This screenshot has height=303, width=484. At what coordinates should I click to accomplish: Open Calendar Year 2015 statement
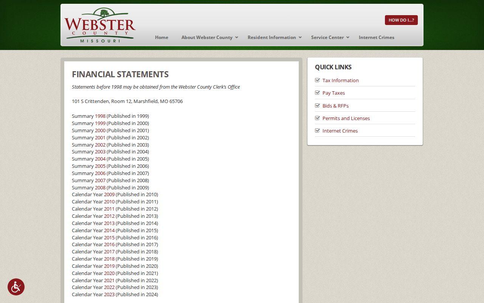[109, 237]
